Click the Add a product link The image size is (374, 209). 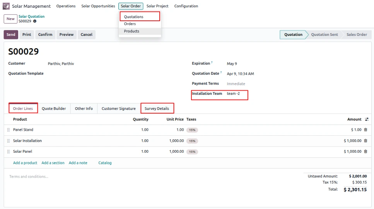coord(25,163)
